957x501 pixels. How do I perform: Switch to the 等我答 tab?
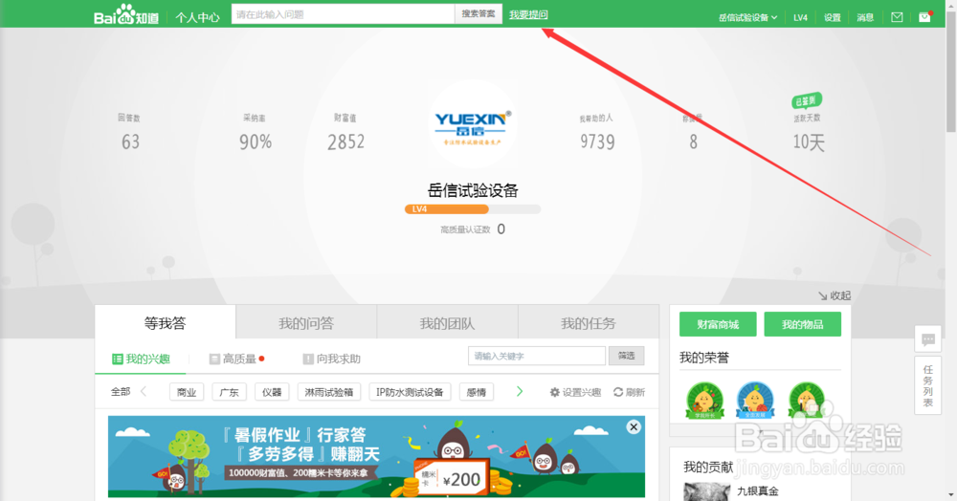[165, 322]
